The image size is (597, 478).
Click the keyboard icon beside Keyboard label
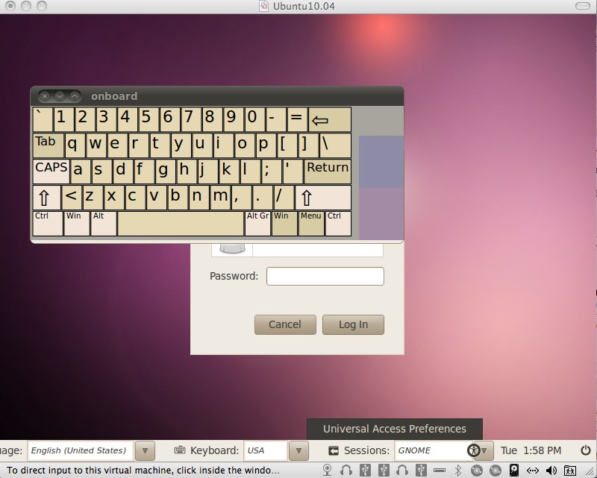(x=179, y=450)
